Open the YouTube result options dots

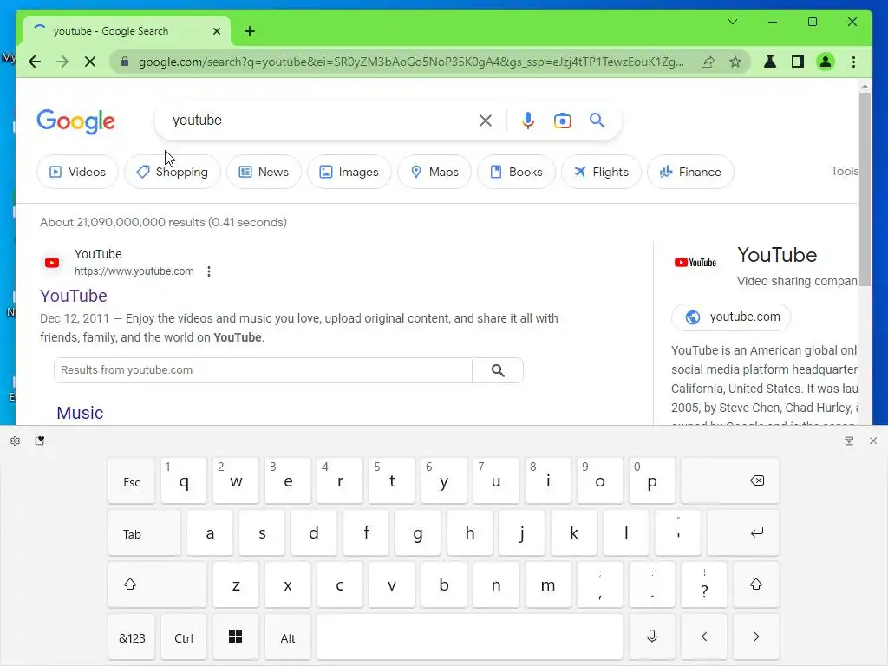209,271
